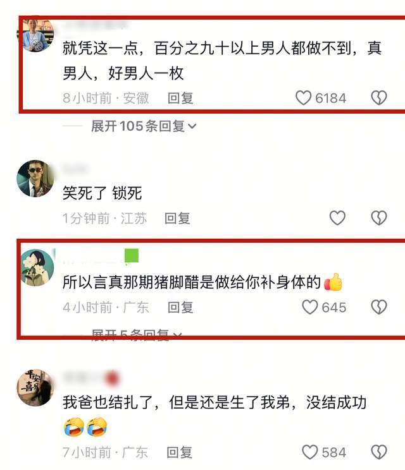Open avatar of man in sunglasses
Screen dimensions: 405x470
(x=35, y=179)
